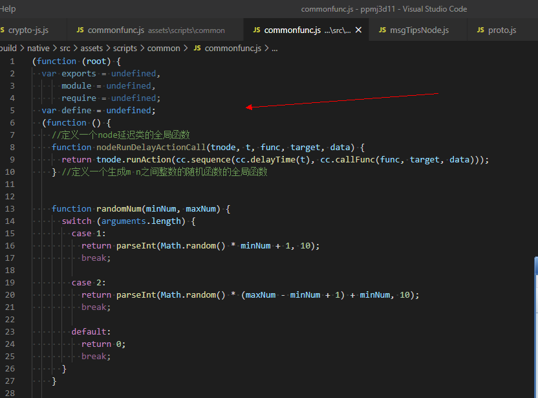Click line number 1 in gutter

pyautogui.click(x=12, y=61)
